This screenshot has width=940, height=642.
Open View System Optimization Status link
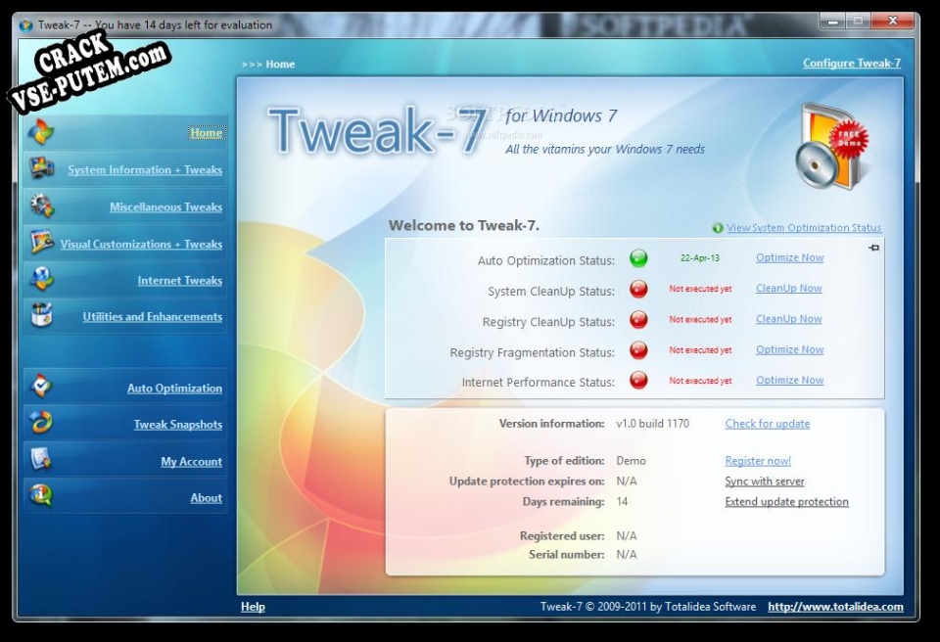coord(804,228)
